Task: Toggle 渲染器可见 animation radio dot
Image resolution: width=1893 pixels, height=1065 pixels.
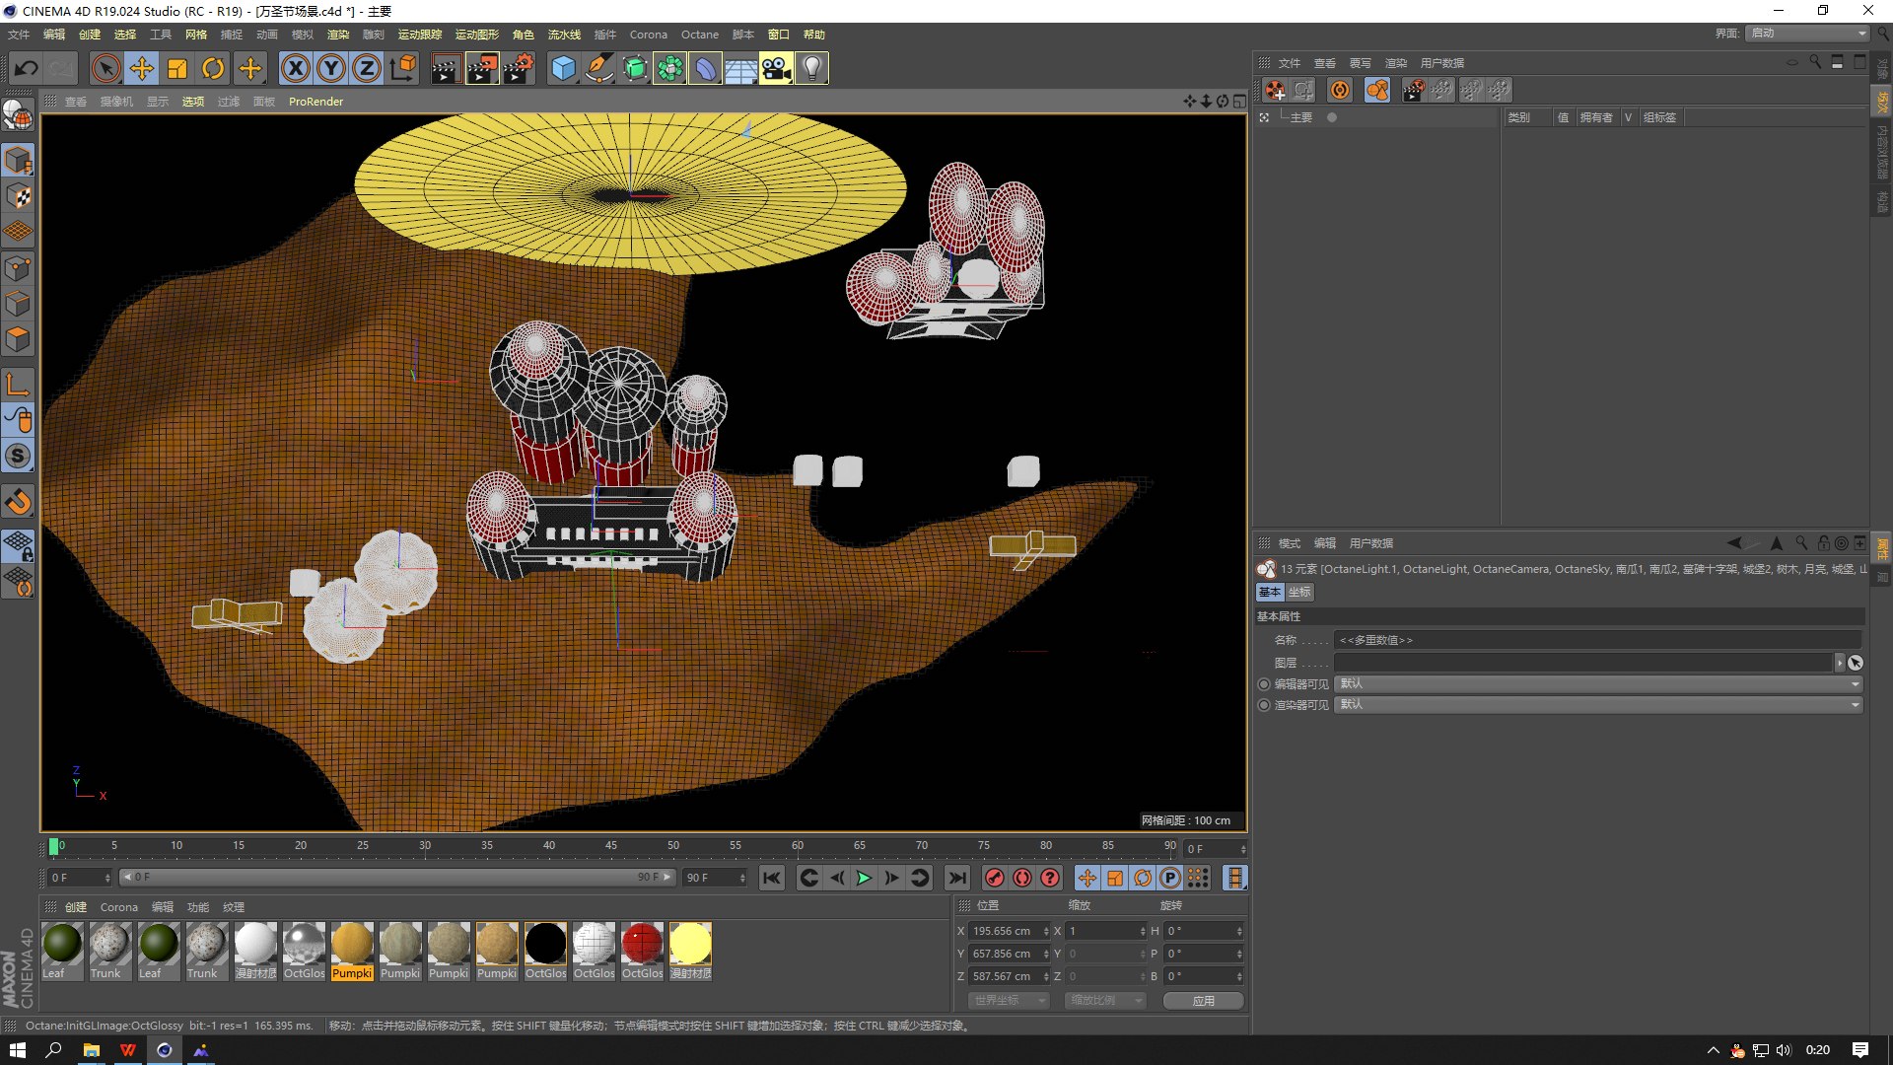Action: tap(1264, 705)
